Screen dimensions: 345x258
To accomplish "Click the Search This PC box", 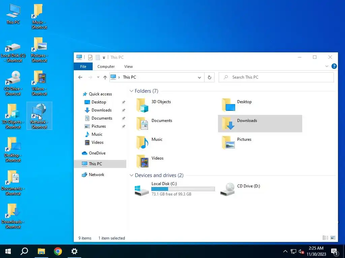I will click(276, 77).
